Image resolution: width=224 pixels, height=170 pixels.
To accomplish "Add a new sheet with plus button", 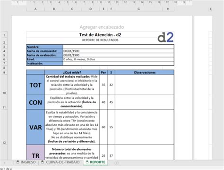I will [x=116, y=163].
